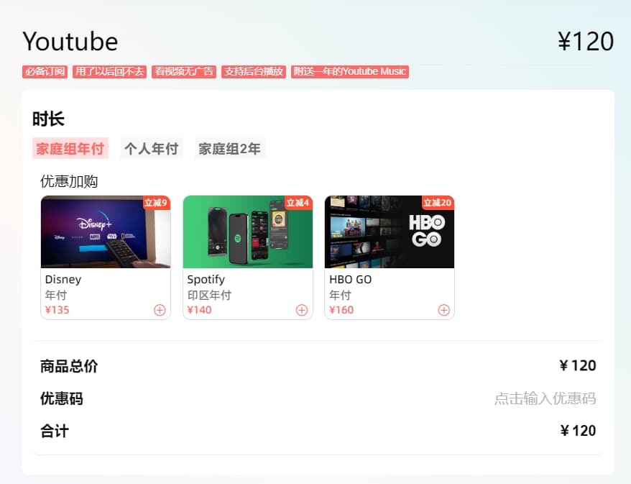
Task: Click the ¥ 120 amount in 合计 row
Action: 578,431
